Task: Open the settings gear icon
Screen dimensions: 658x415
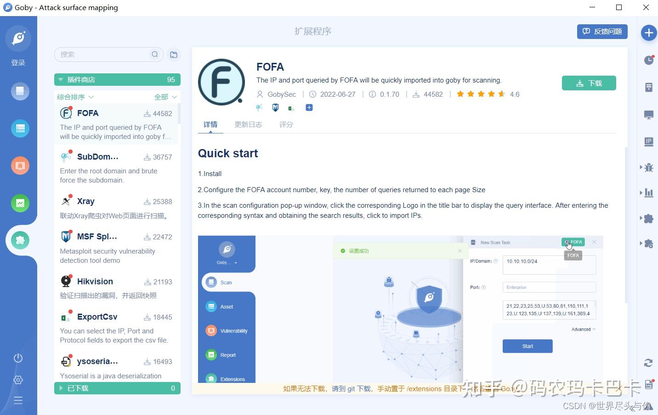Action: click(18, 380)
